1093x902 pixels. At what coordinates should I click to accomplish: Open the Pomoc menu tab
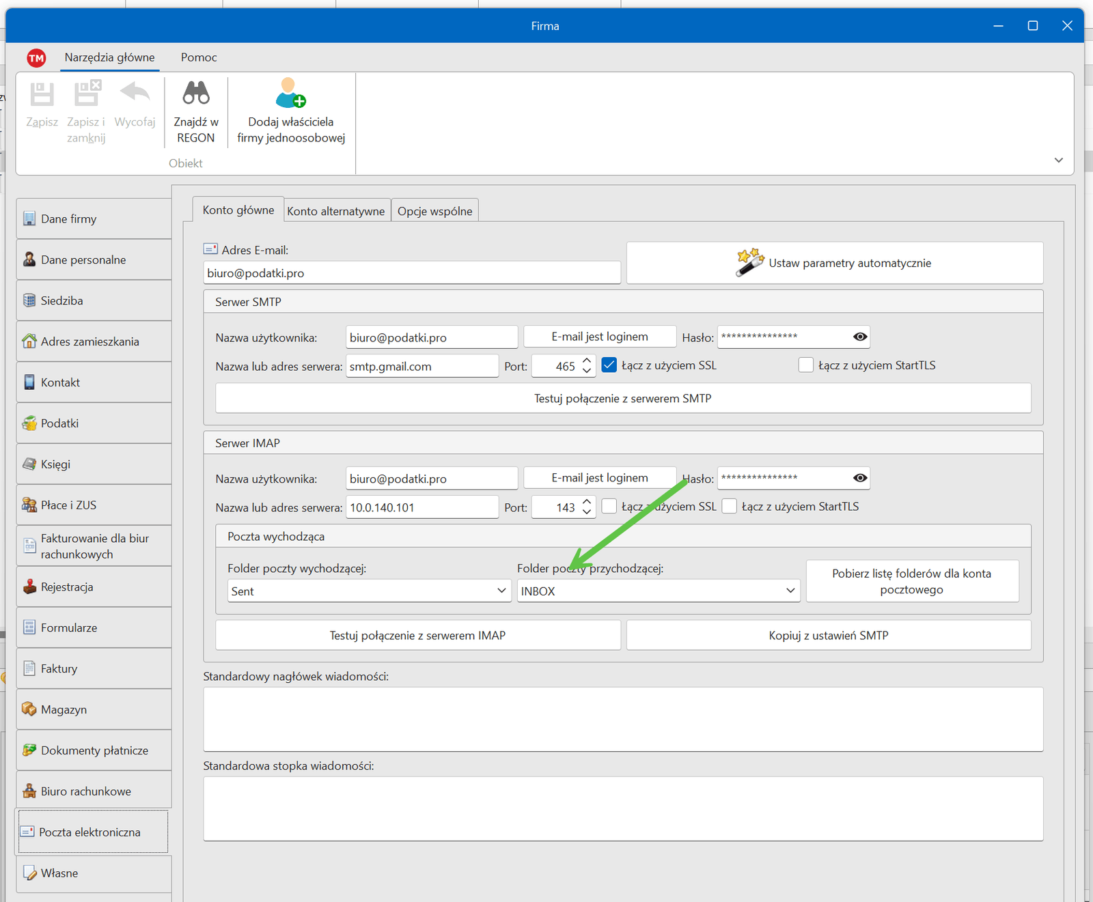[199, 57]
